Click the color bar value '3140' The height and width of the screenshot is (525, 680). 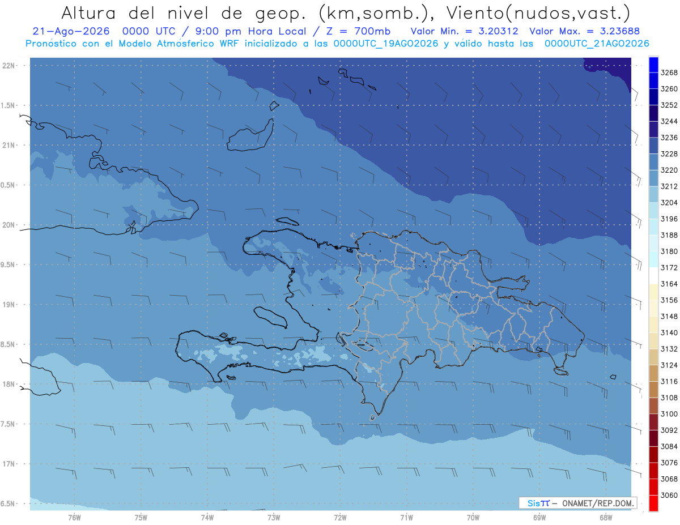(x=669, y=332)
